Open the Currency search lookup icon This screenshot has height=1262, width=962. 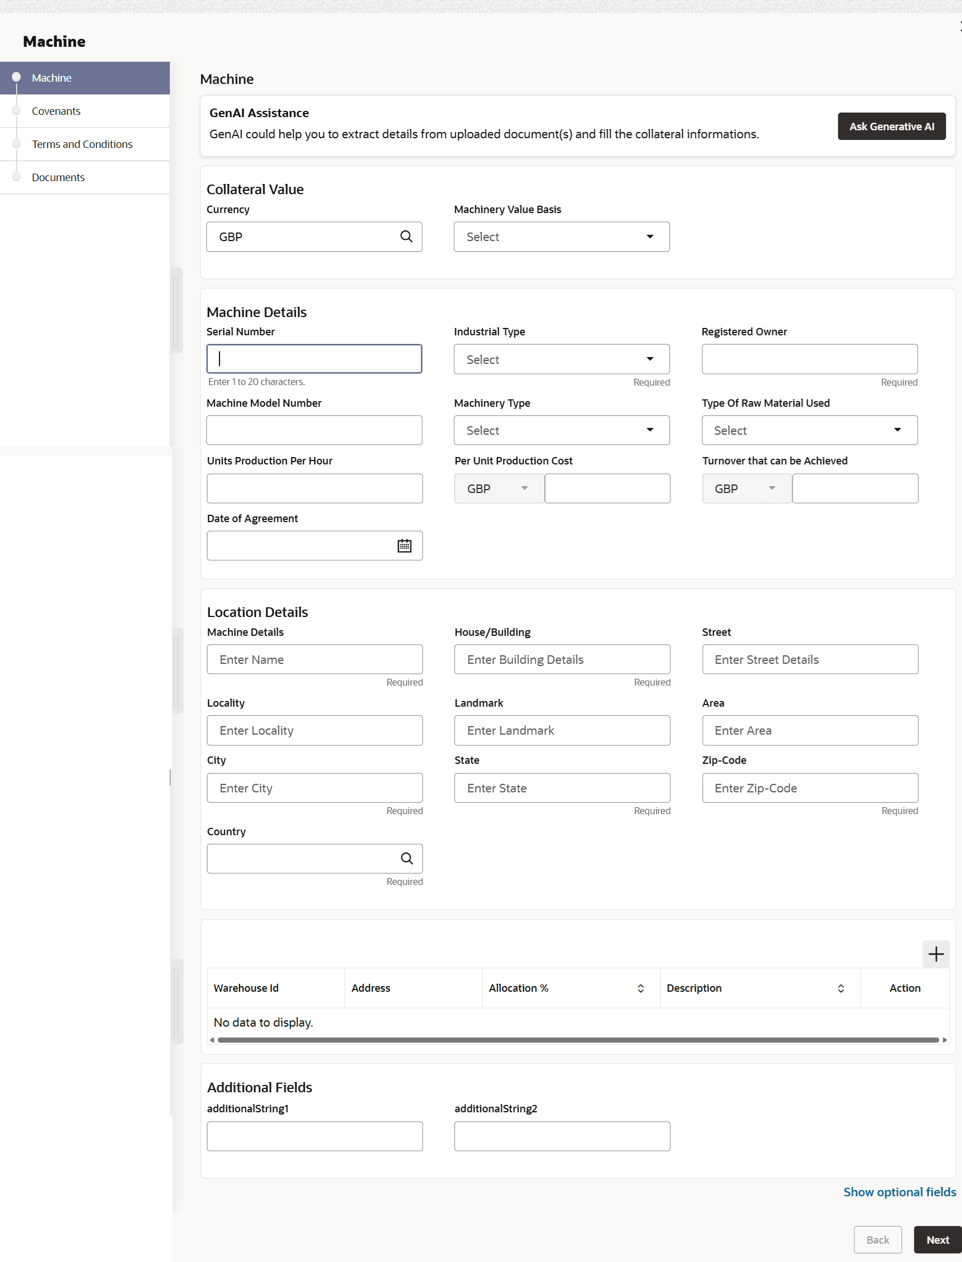coord(406,237)
